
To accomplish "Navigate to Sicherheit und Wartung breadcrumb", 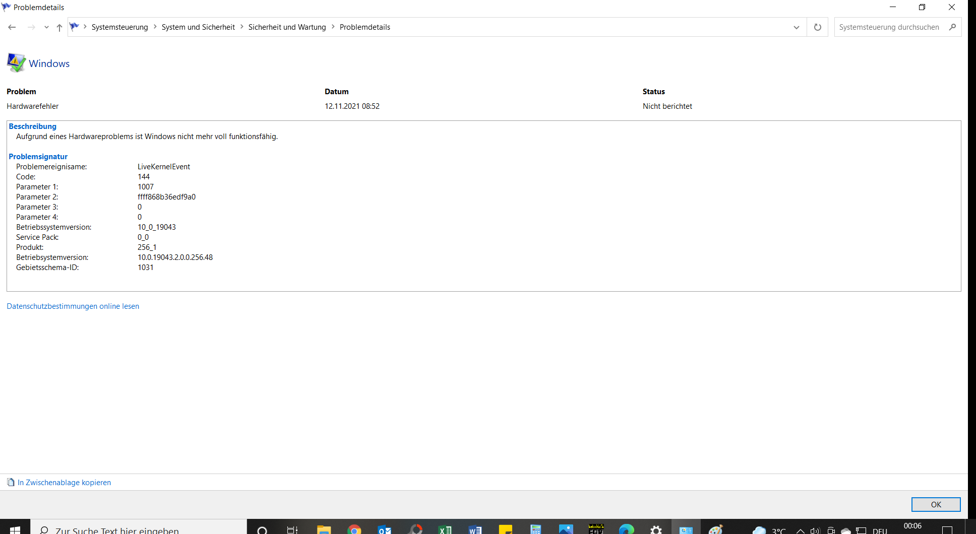I will [x=287, y=27].
